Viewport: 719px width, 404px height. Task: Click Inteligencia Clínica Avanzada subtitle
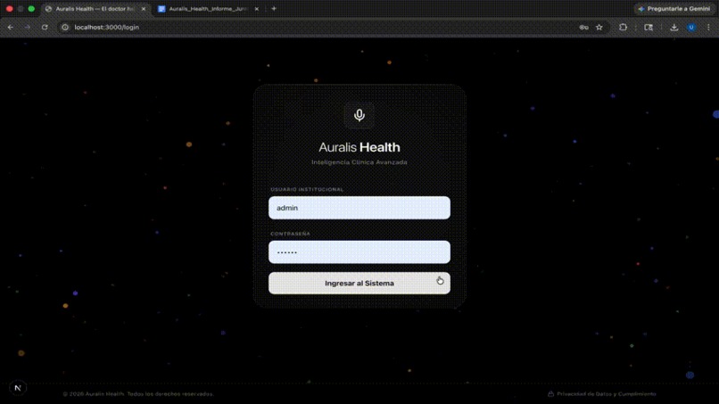[359, 162]
